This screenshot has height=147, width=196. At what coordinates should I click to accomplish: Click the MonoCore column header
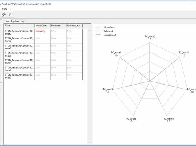[x=42, y=25]
